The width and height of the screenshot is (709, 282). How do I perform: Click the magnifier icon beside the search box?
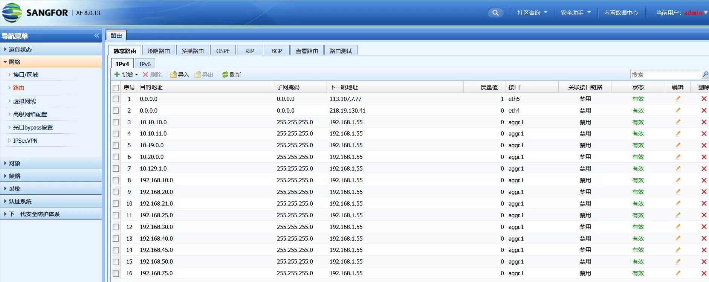pos(705,75)
